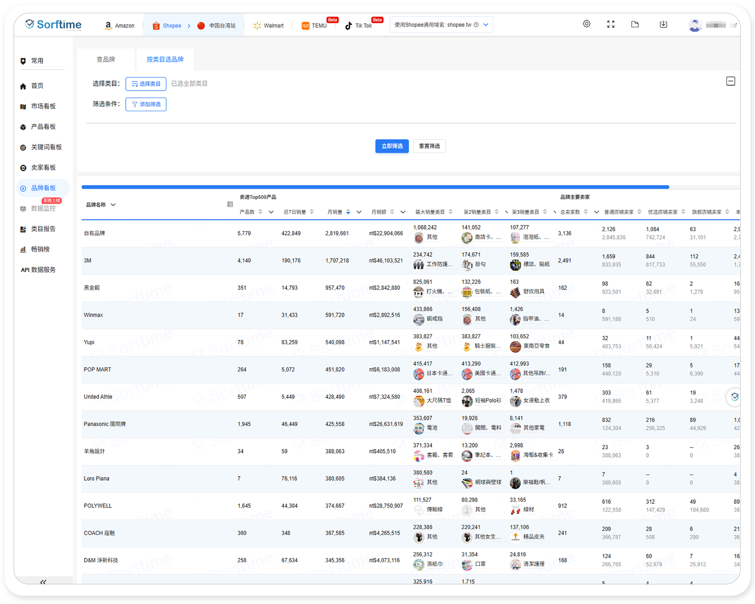Open 类目报告 in the sidebar
The image size is (755, 604).
click(43, 229)
